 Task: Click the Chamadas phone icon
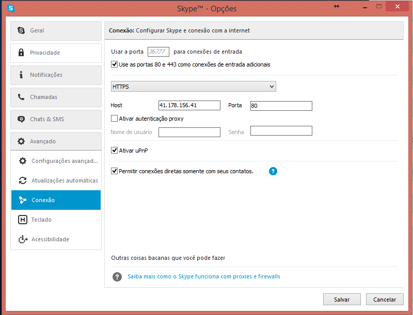(21, 97)
